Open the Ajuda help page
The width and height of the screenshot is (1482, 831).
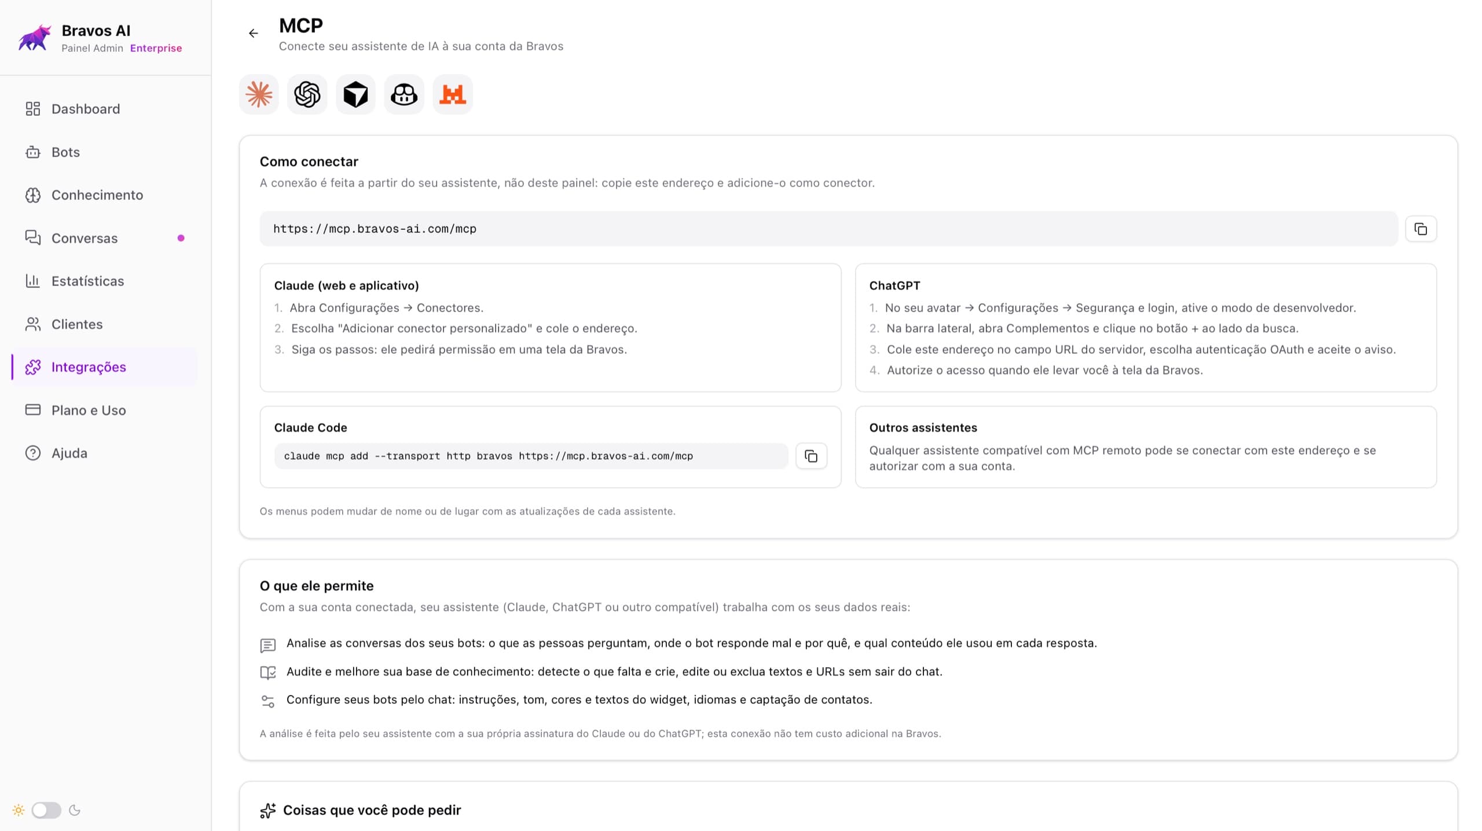(105, 453)
